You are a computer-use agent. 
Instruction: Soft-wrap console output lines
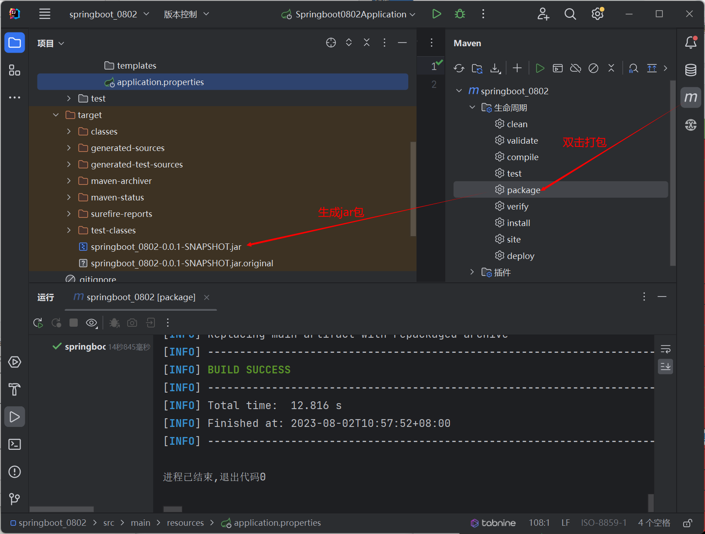pos(665,349)
